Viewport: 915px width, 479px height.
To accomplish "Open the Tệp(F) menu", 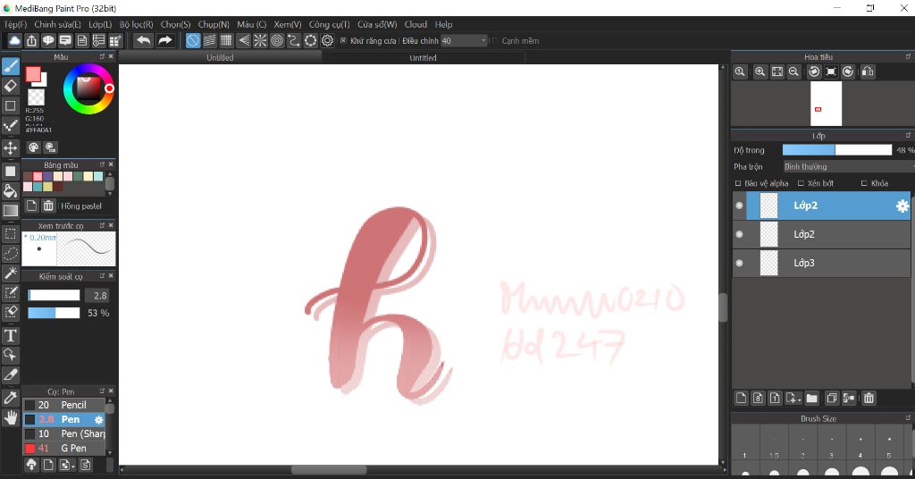I will 16,24.
